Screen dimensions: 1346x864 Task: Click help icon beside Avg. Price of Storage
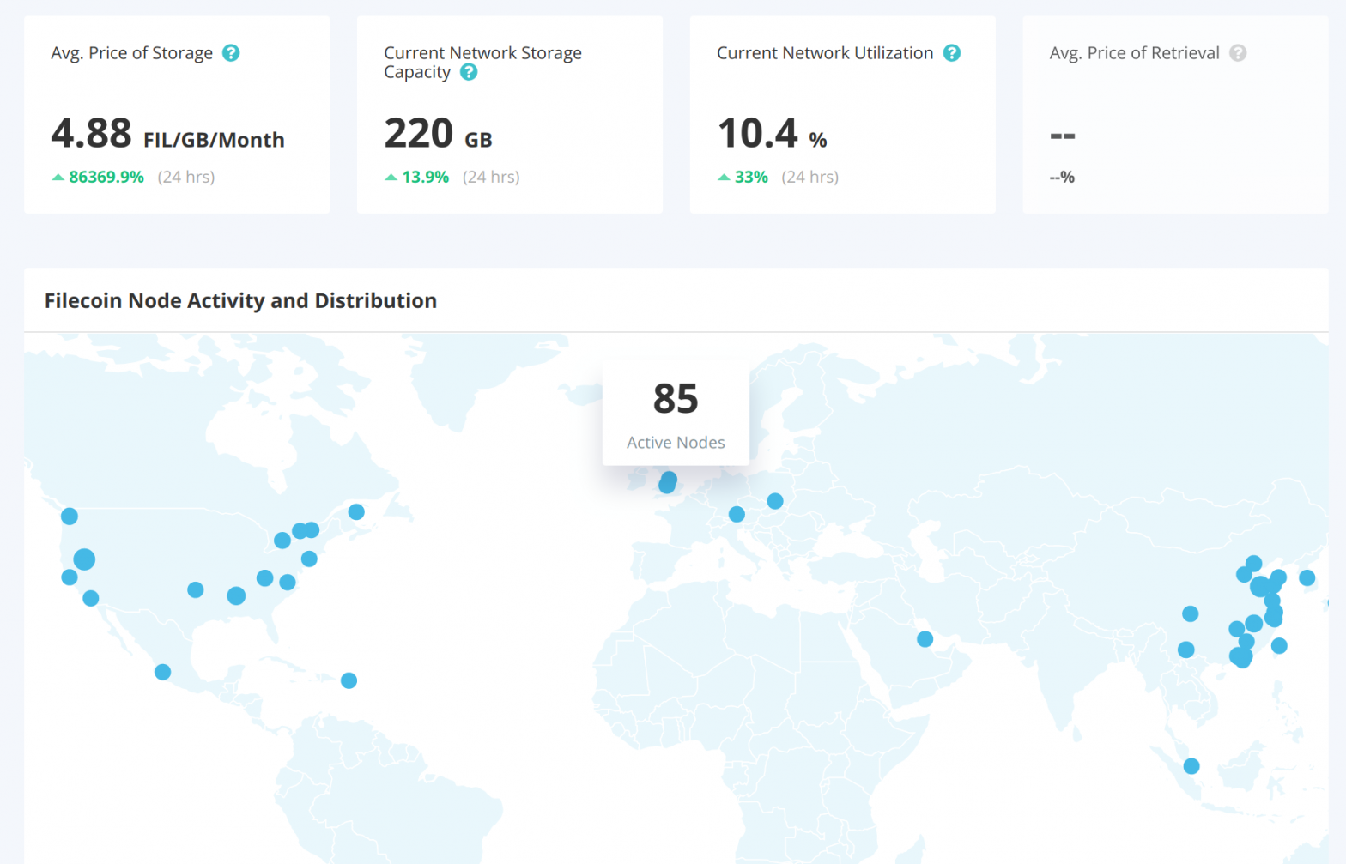click(231, 53)
